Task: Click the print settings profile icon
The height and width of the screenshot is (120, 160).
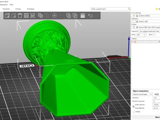Action: point(134,16)
